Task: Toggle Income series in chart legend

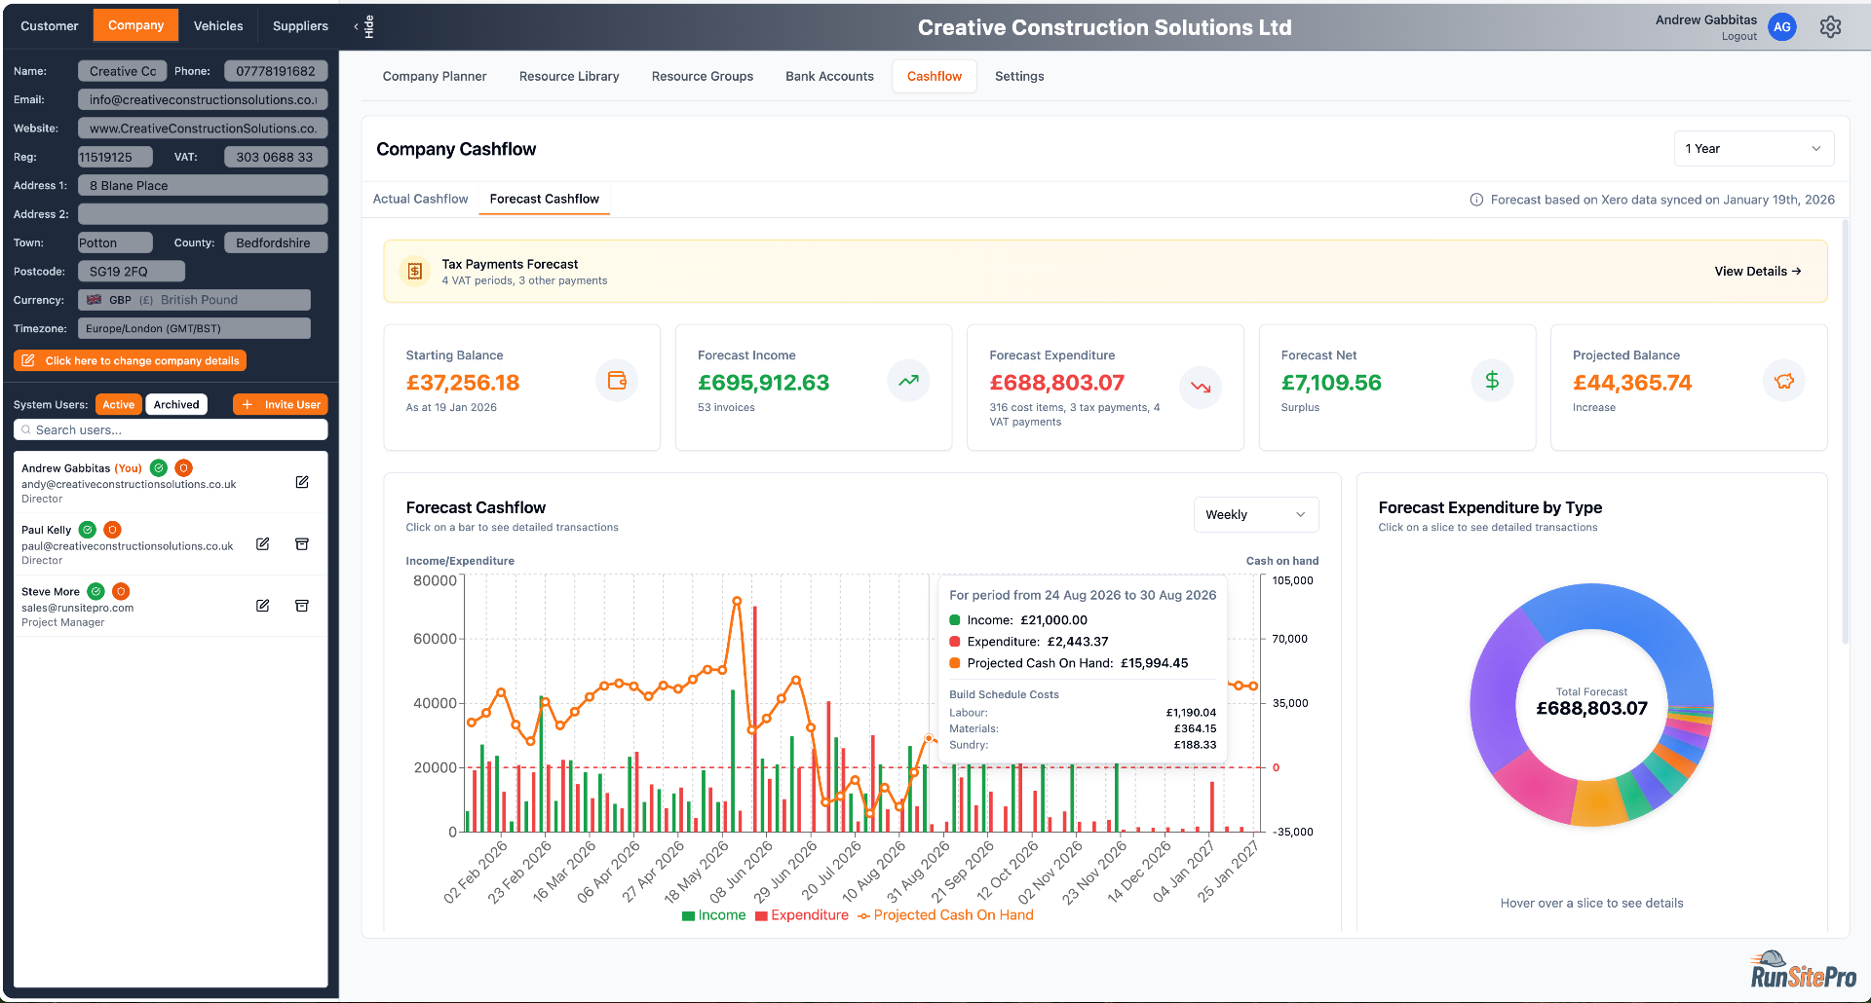Action: pos(714,915)
